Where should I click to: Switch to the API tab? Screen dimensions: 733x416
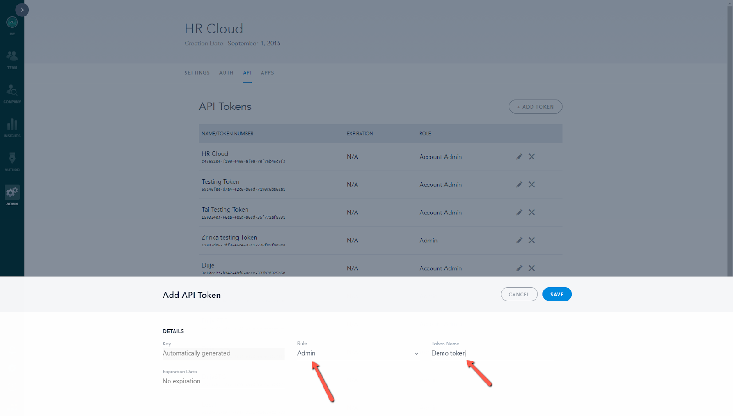pyautogui.click(x=247, y=73)
